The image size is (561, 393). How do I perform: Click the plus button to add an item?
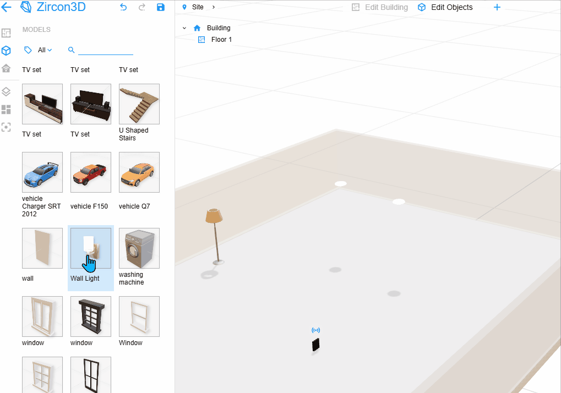point(497,7)
